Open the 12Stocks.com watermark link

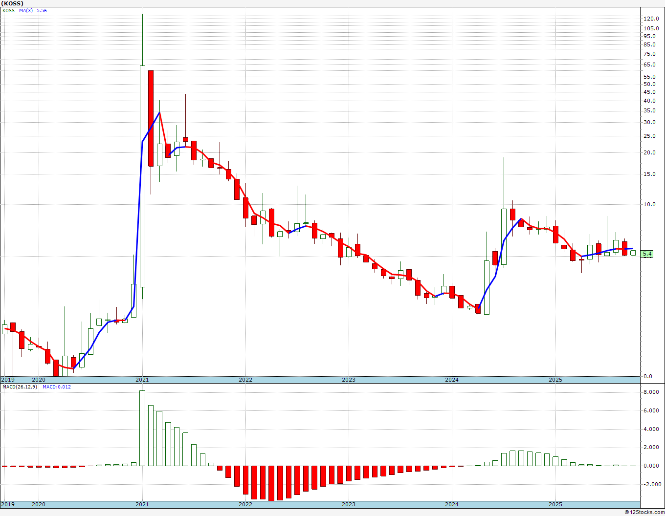644,512
